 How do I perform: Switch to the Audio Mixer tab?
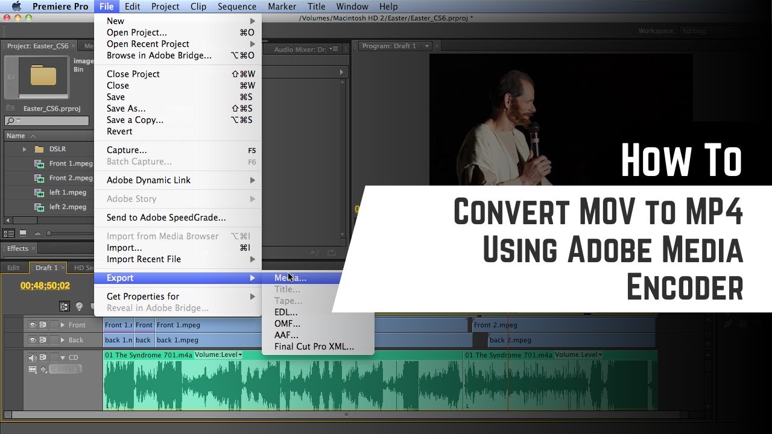coord(300,49)
